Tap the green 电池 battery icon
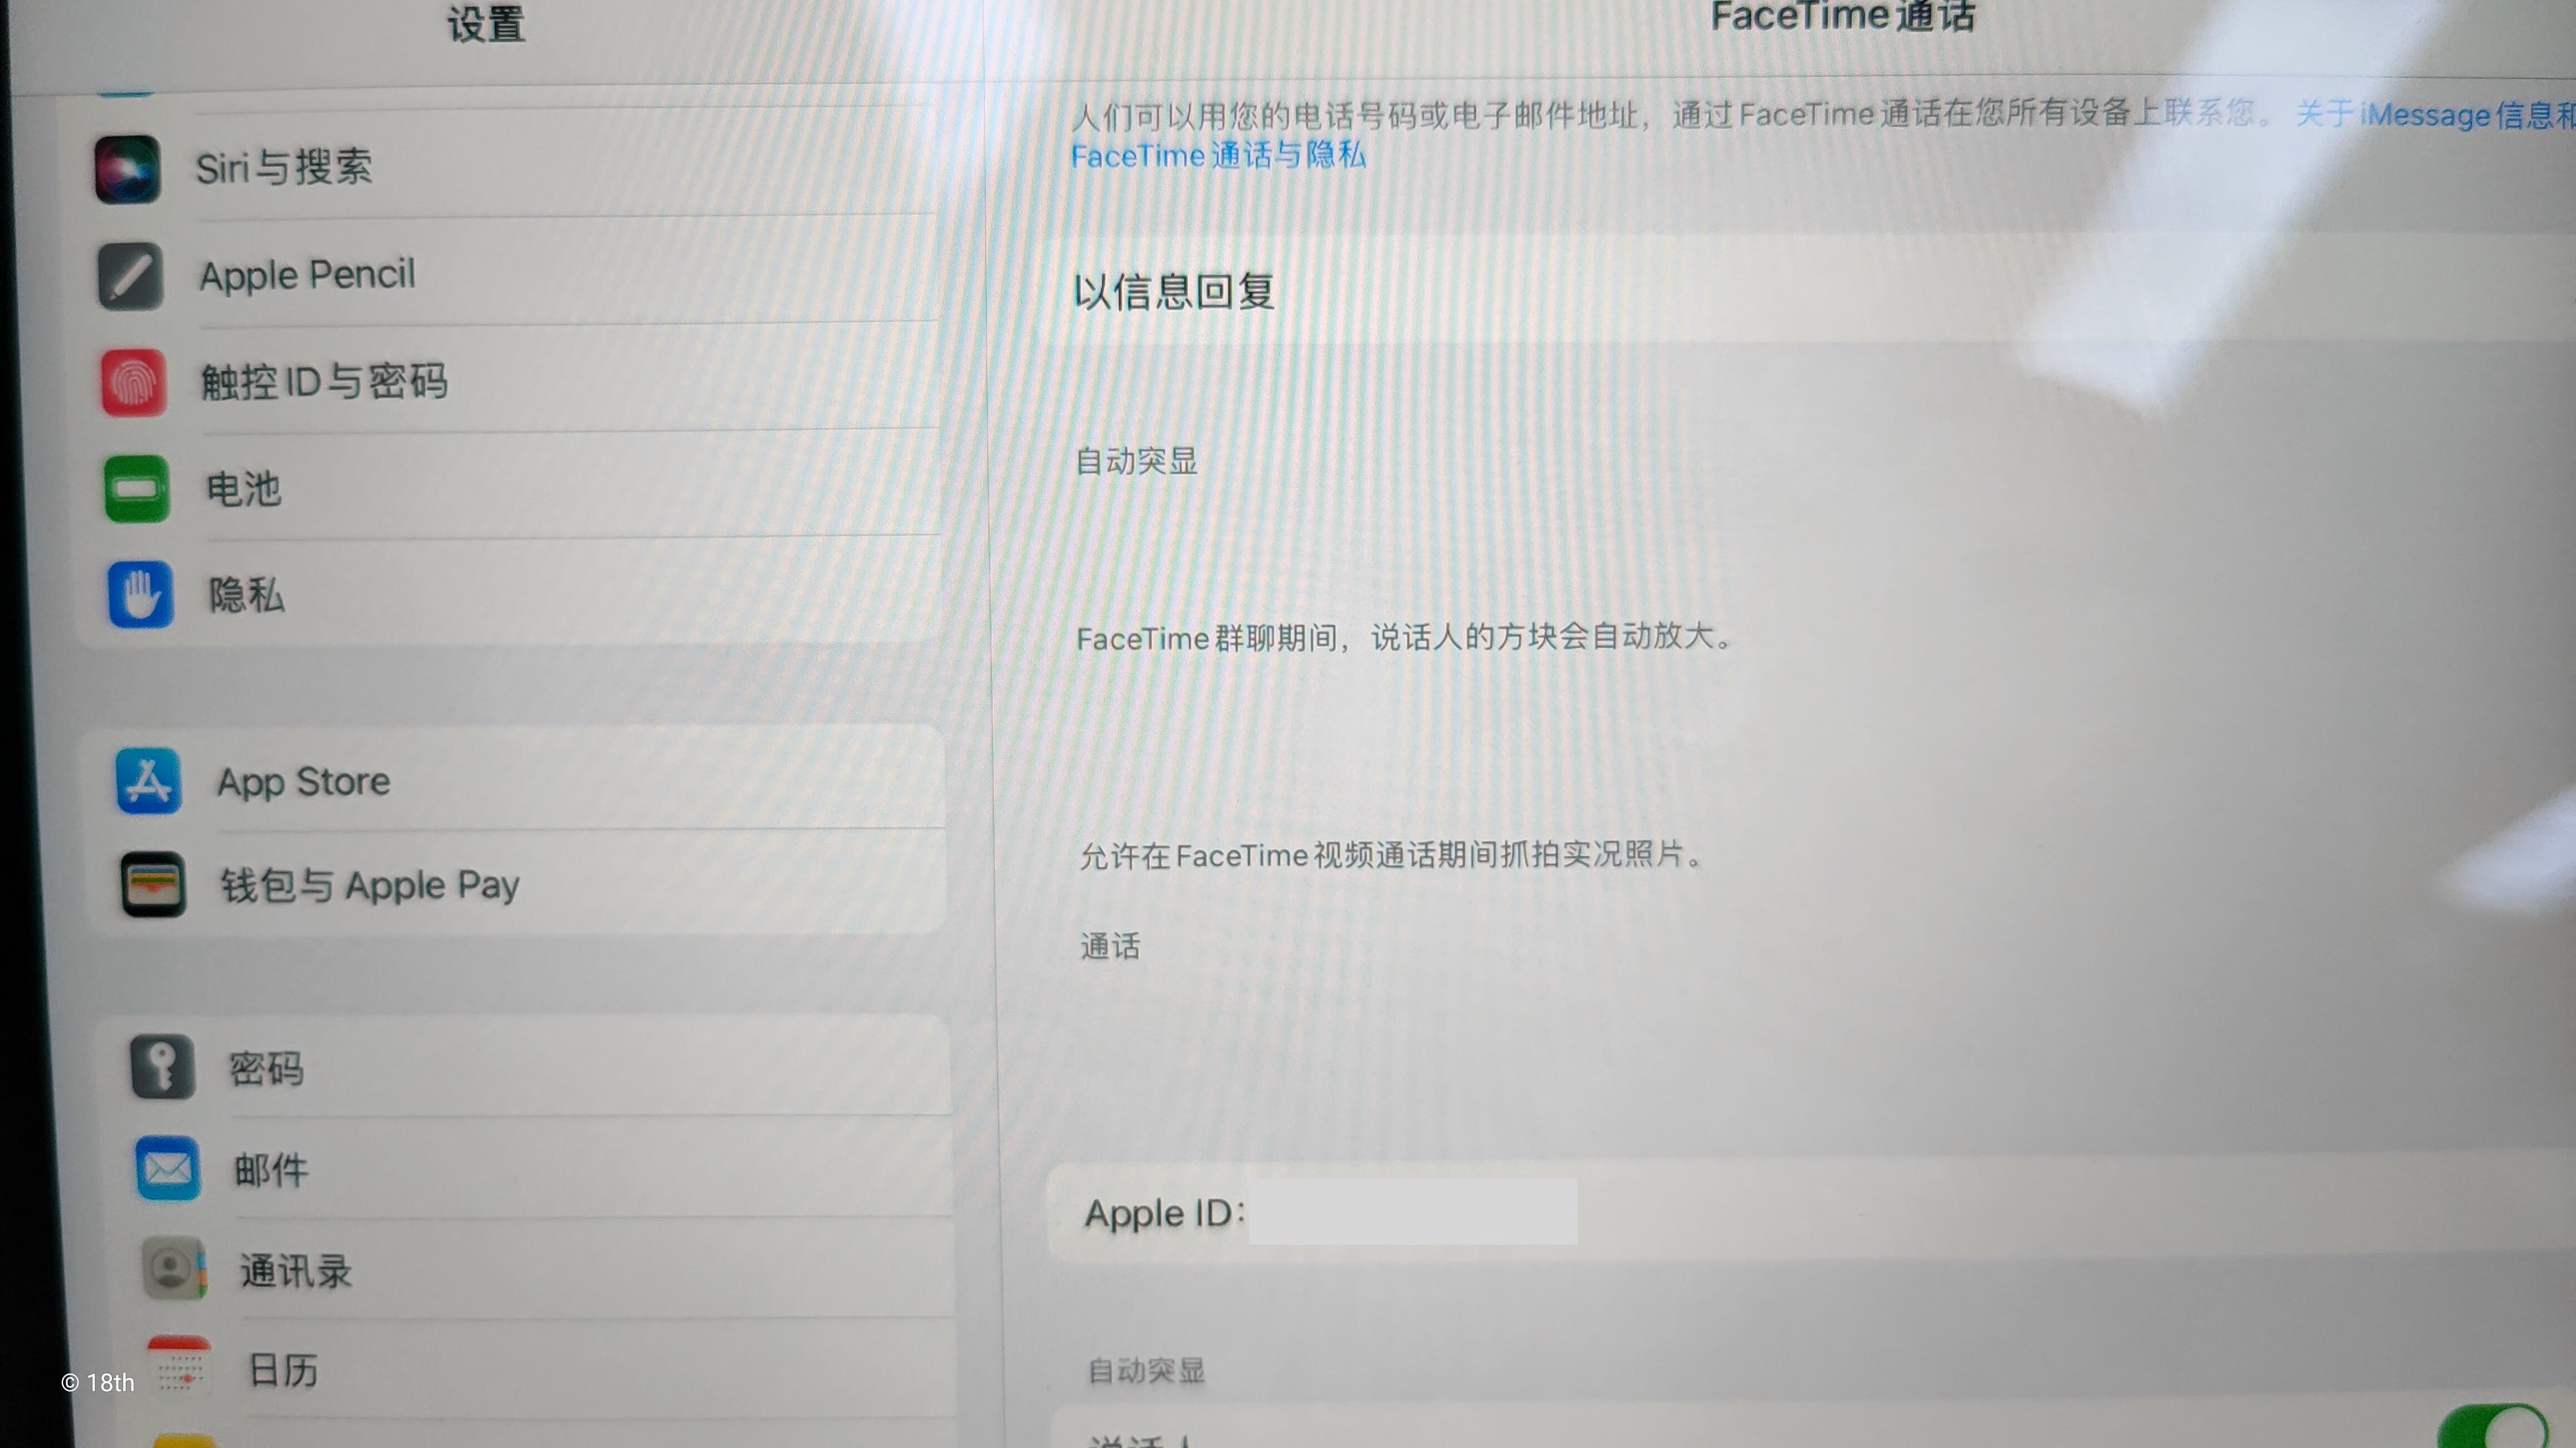2576x1448 pixels. [x=137, y=489]
